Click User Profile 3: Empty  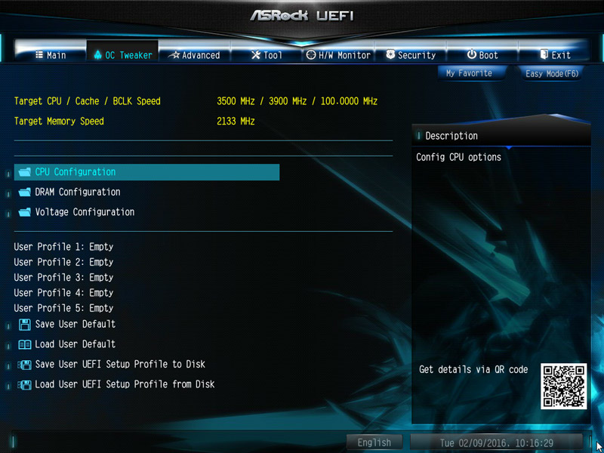[x=63, y=277]
